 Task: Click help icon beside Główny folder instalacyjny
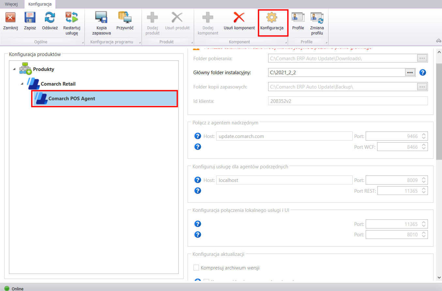pyautogui.click(x=423, y=72)
